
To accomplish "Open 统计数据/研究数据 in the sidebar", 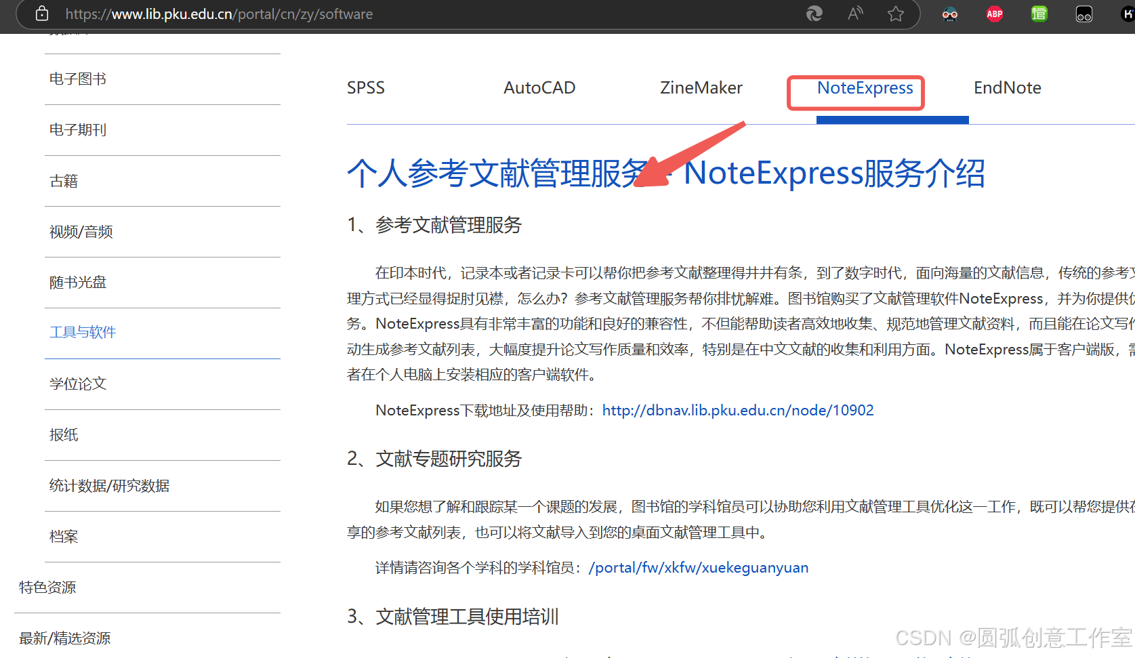I will coord(109,486).
